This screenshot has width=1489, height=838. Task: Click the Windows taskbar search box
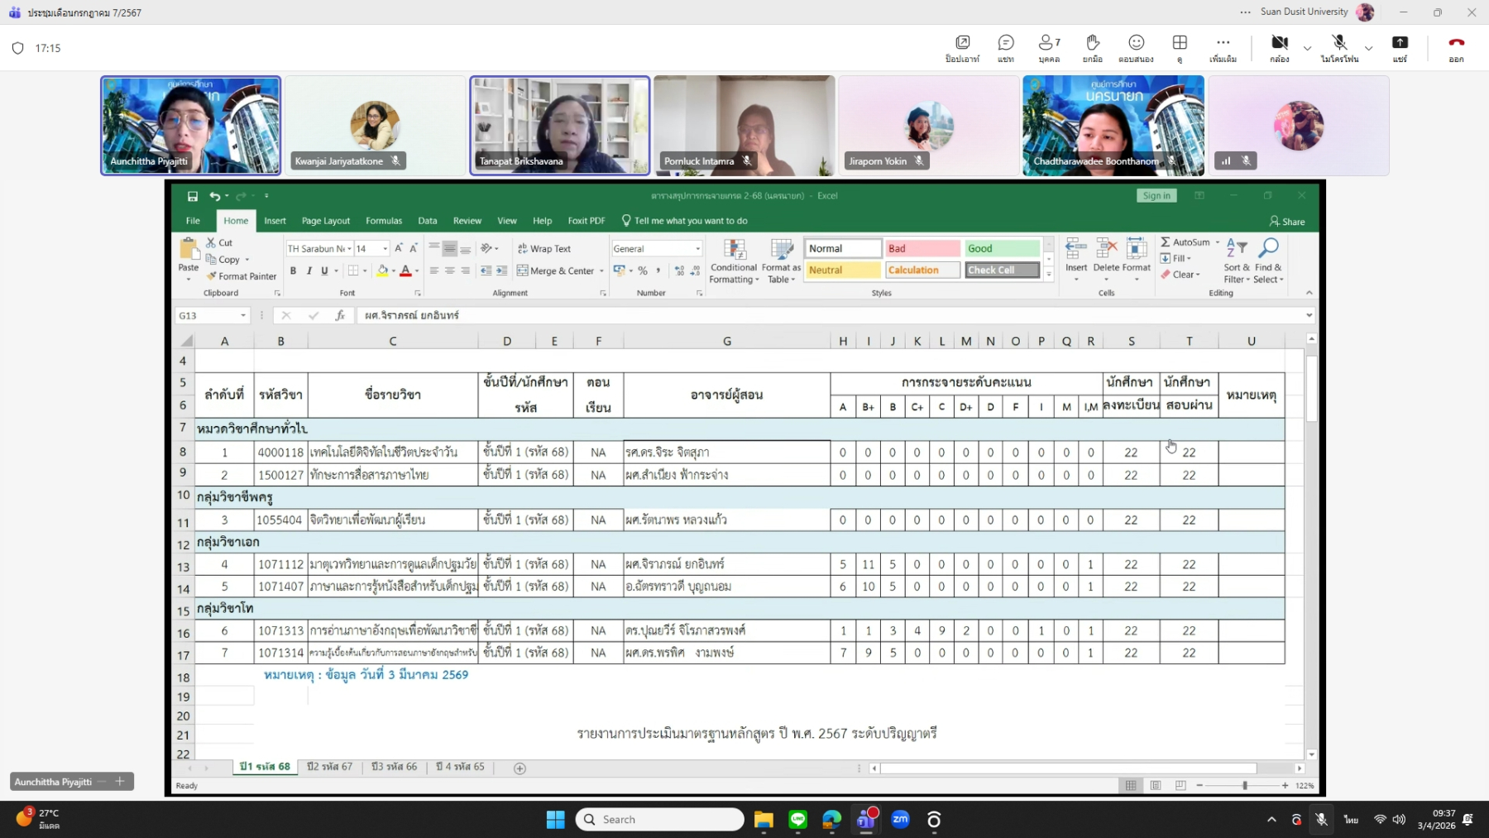tap(659, 819)
